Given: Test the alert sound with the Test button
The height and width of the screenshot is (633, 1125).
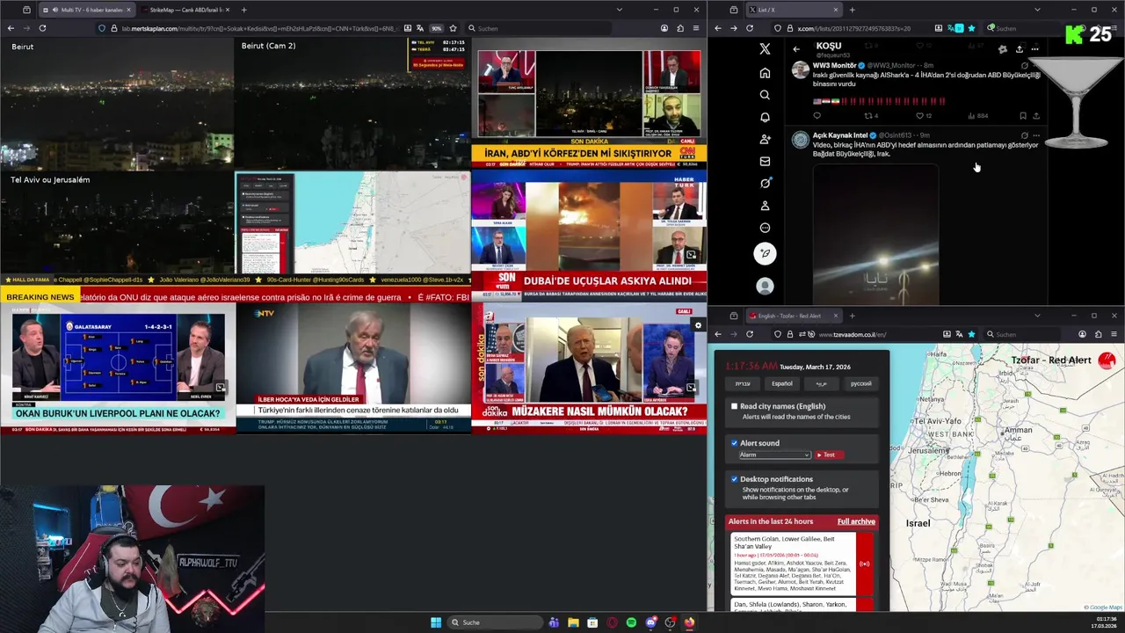Looking at the screenshot, I should pyautogui.click(x=829, y=455).
